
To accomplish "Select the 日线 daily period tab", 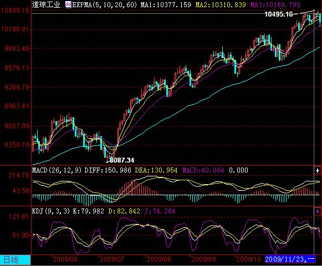I will 15,260.
